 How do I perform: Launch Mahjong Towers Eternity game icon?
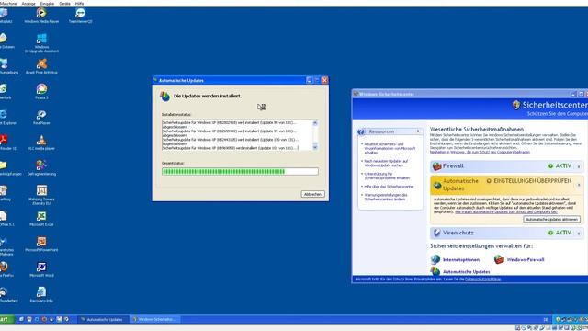tap(41, 195)
